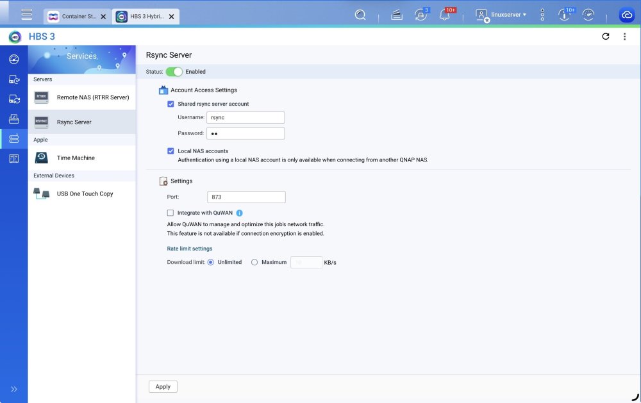This screenshot has width=641, height=403.
Task: Expand the sidebar with double-arrow icon
Action: (14, 389)
